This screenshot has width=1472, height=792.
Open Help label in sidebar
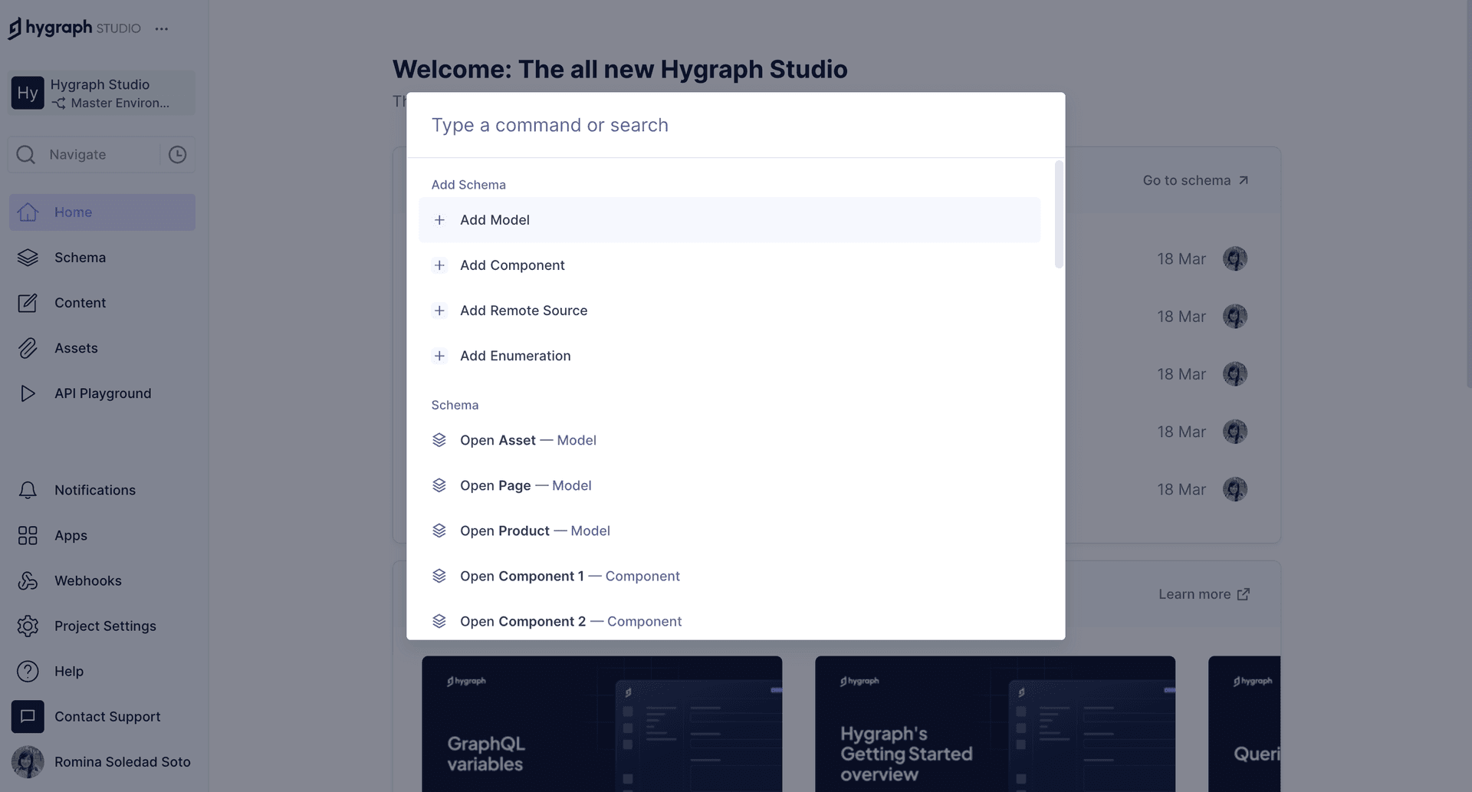tap(69, 671)
